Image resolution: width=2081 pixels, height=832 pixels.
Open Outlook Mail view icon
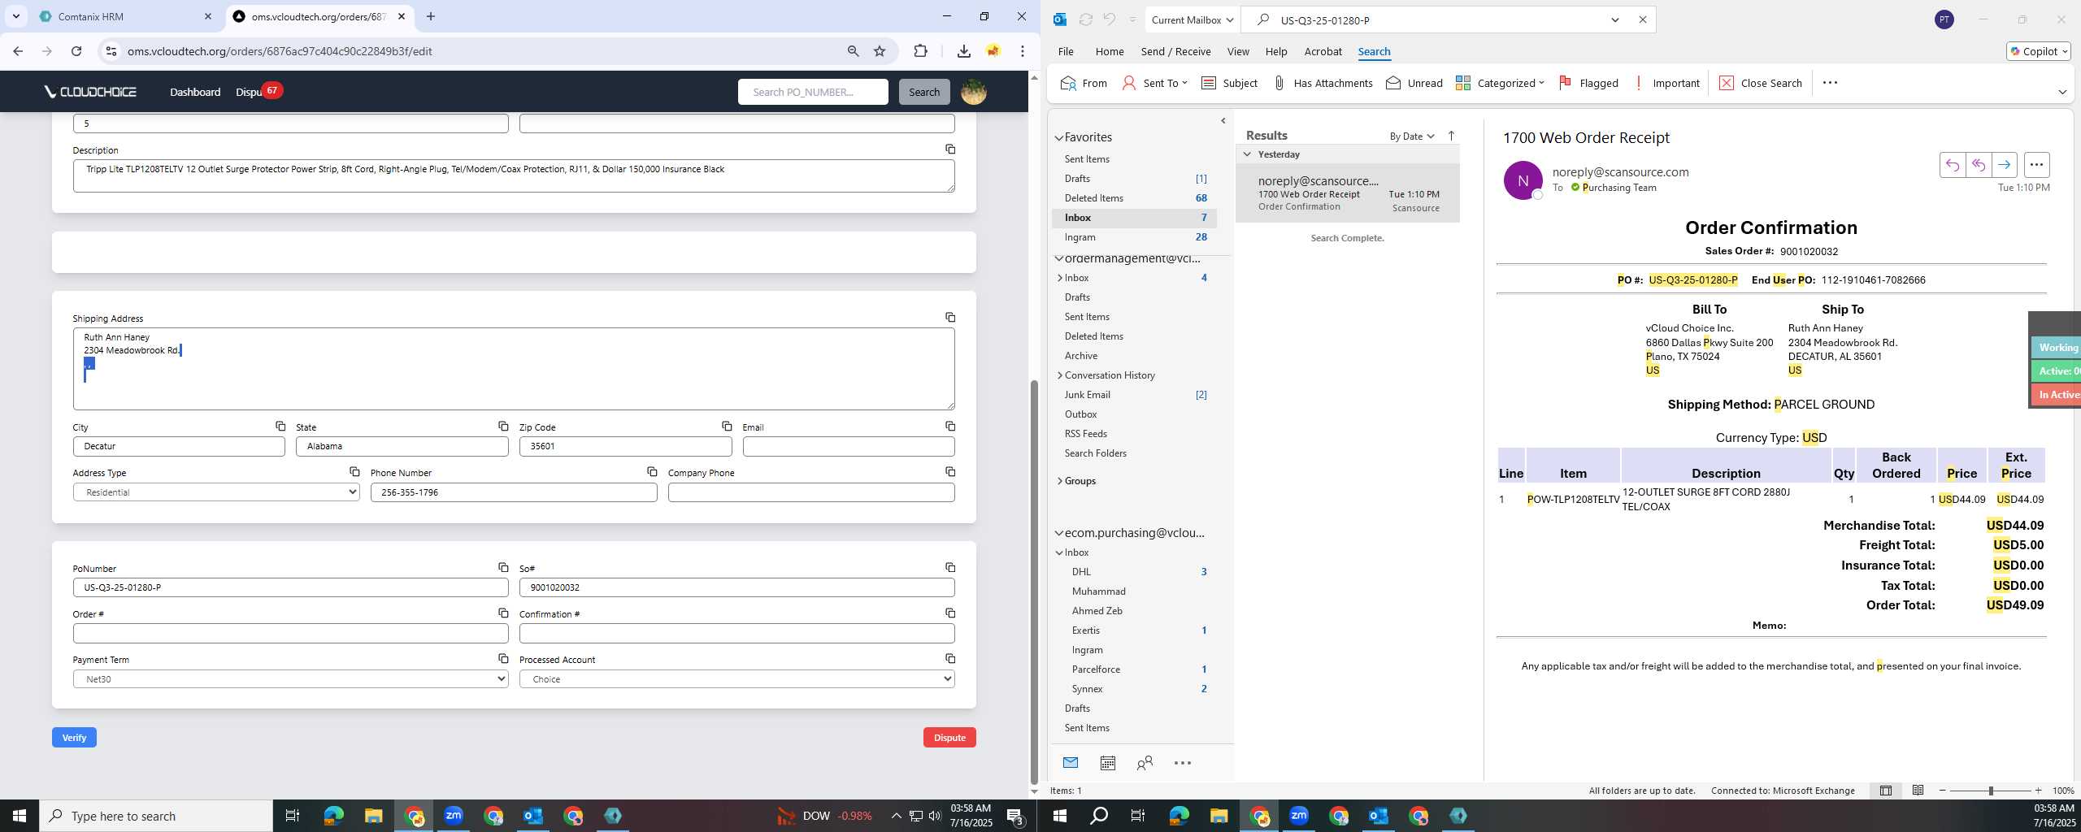click(x=1070, y=763)
